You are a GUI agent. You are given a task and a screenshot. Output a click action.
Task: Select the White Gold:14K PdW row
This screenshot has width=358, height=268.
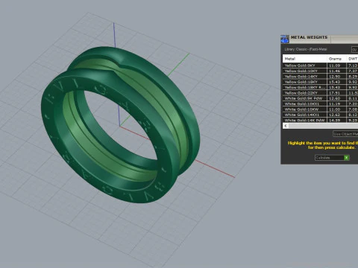320,120
